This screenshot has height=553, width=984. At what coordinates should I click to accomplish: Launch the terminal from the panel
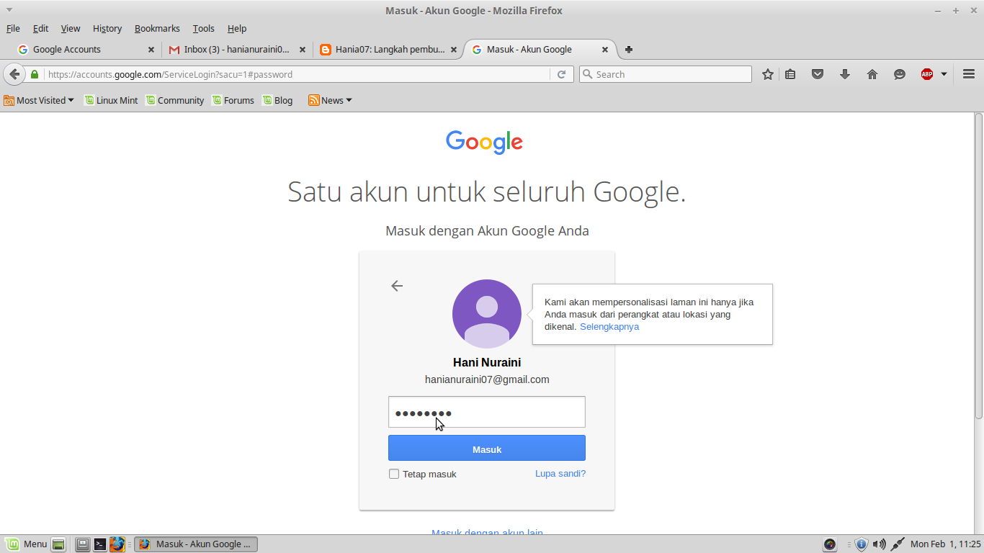pos(100,544)
